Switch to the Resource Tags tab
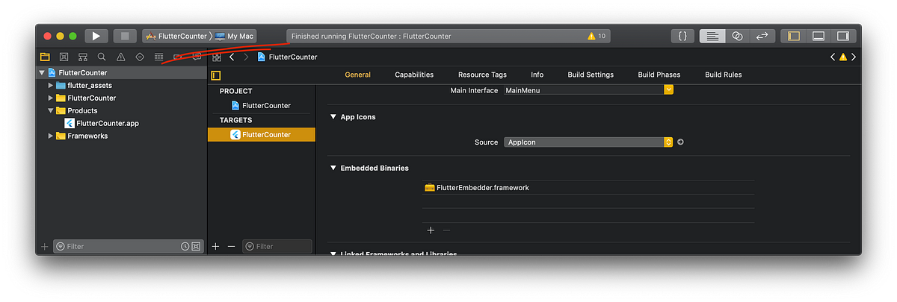Image resolution: width=897 pixels, height=302 pixels. pyautogui.click(x=482, y=75)
